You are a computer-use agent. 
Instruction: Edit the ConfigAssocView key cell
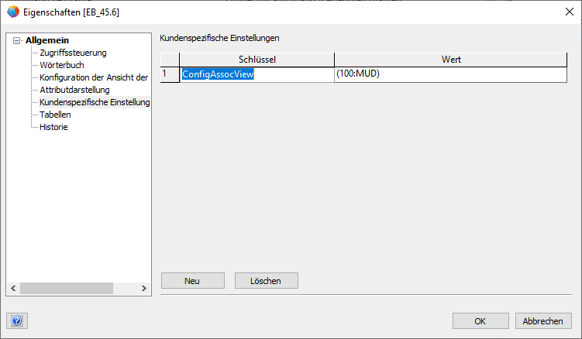257,74
